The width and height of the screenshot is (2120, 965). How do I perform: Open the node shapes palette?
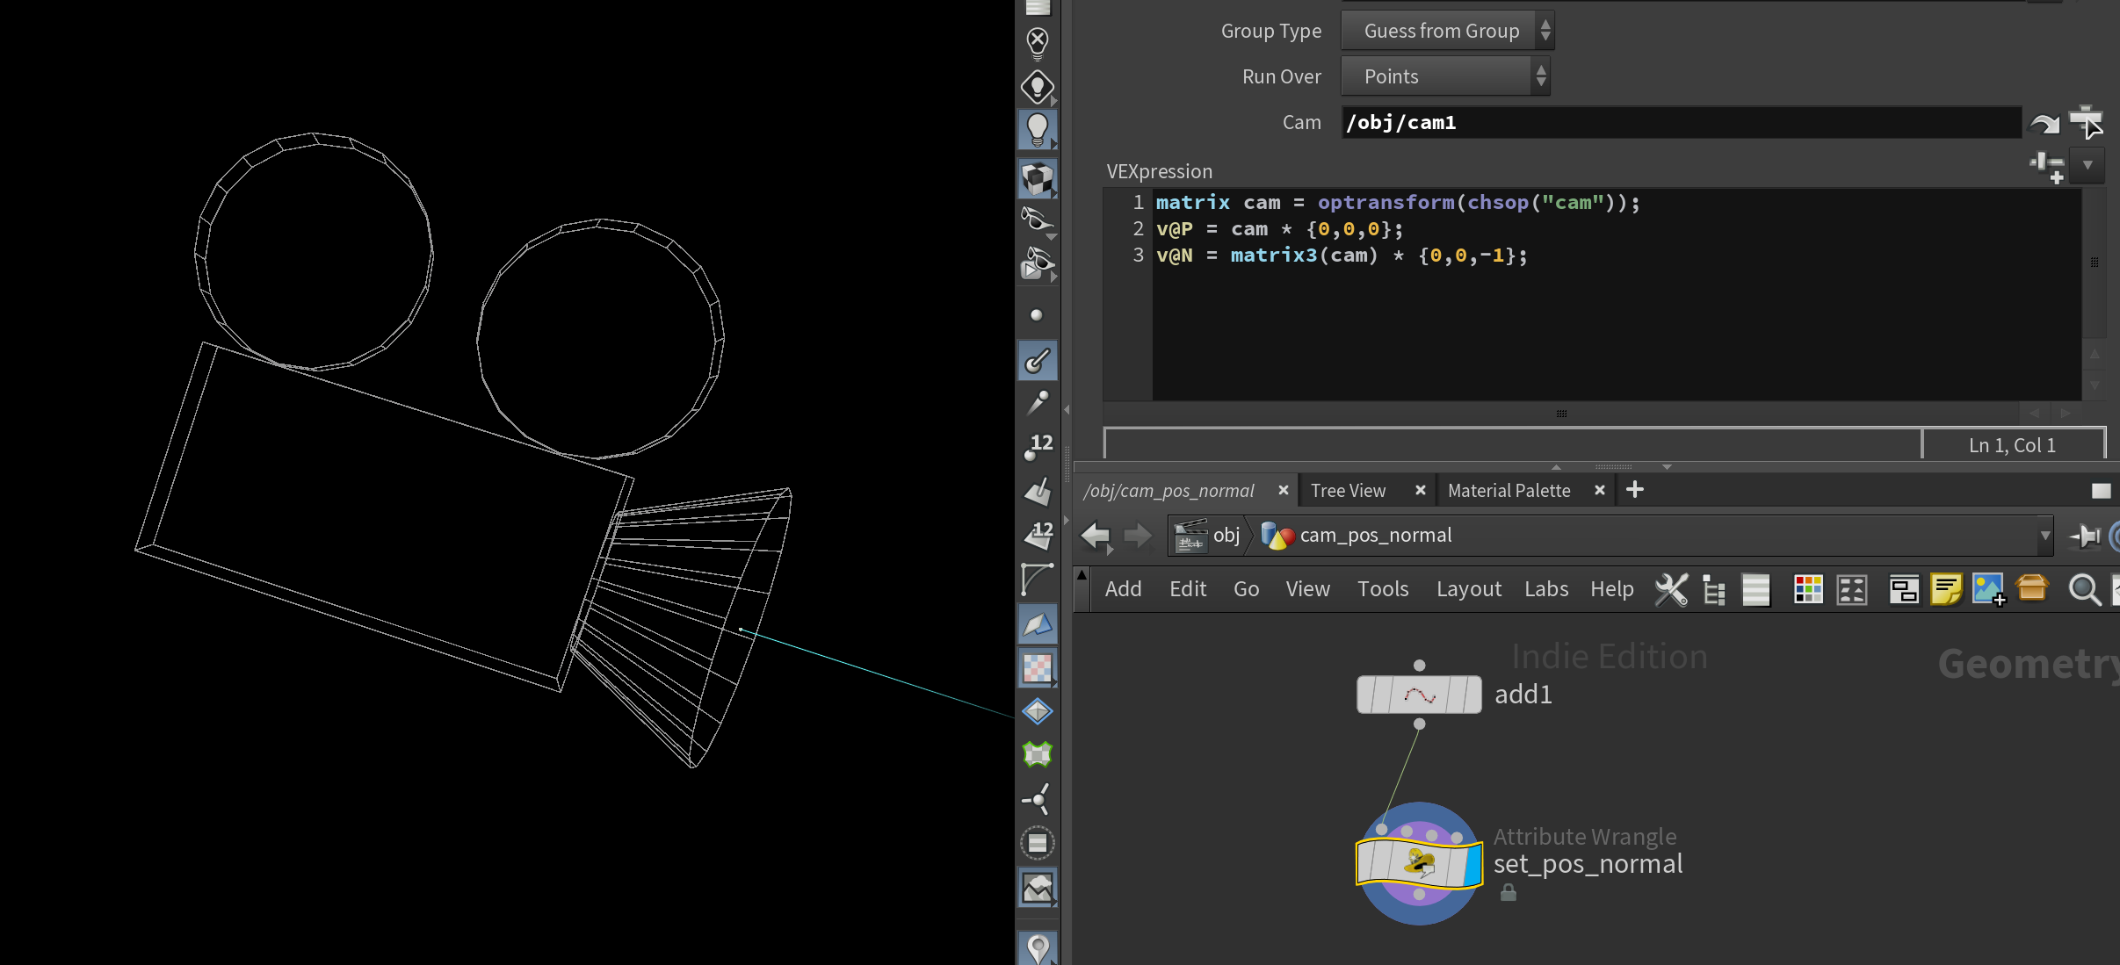[1852, 589]
